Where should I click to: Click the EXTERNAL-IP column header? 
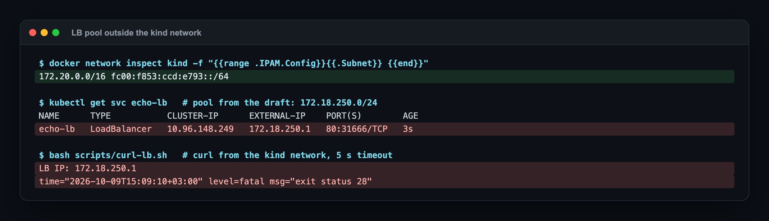pos(277,116)
